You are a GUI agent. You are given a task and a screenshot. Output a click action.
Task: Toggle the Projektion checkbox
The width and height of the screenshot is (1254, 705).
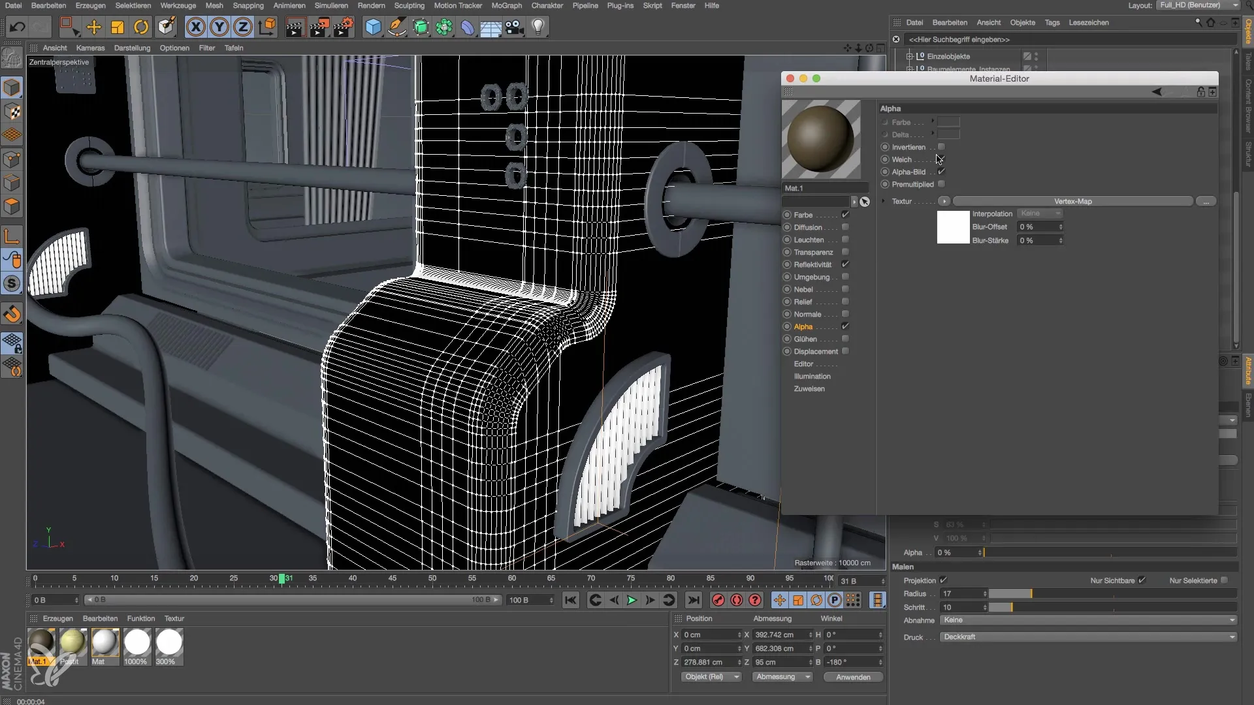tap(943, 580)
